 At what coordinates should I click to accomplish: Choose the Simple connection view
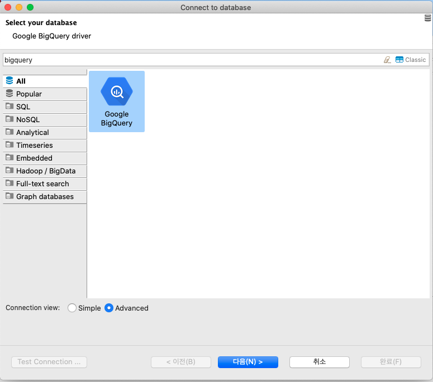pyautogui.click(x=72, y=308)
